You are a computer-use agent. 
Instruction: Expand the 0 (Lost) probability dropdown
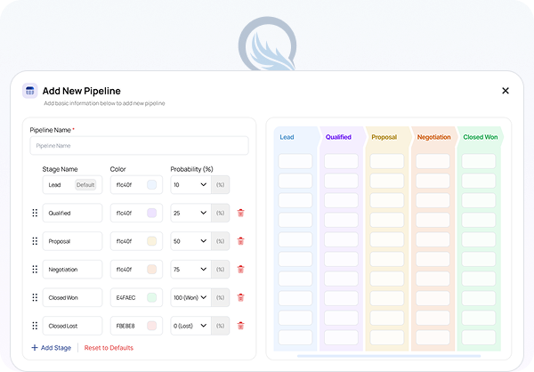click(x=190, y=326)
